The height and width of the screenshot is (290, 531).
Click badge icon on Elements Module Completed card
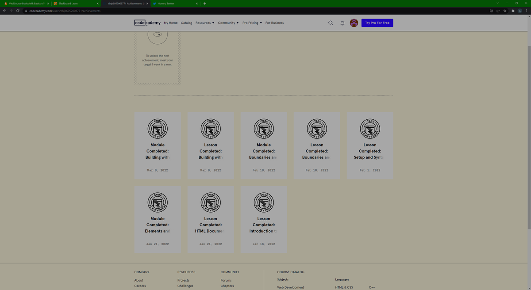(158, 202)
